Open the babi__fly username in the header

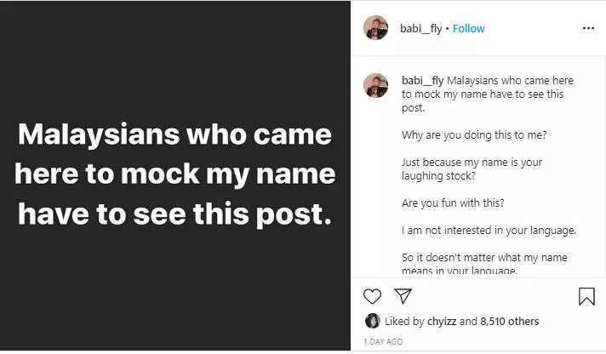click(420, 29)
